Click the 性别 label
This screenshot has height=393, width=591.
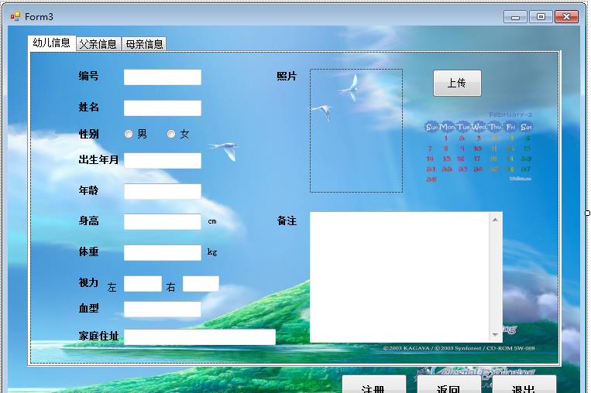(88, 134)
